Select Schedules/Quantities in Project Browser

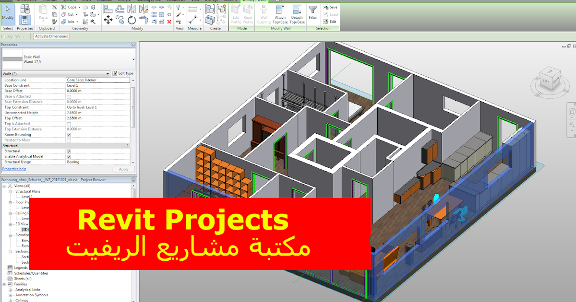pos(31,273)
